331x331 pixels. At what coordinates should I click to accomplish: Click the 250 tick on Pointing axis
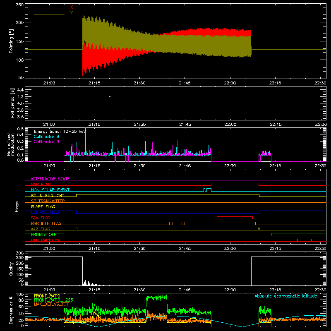tap(20, 5)
